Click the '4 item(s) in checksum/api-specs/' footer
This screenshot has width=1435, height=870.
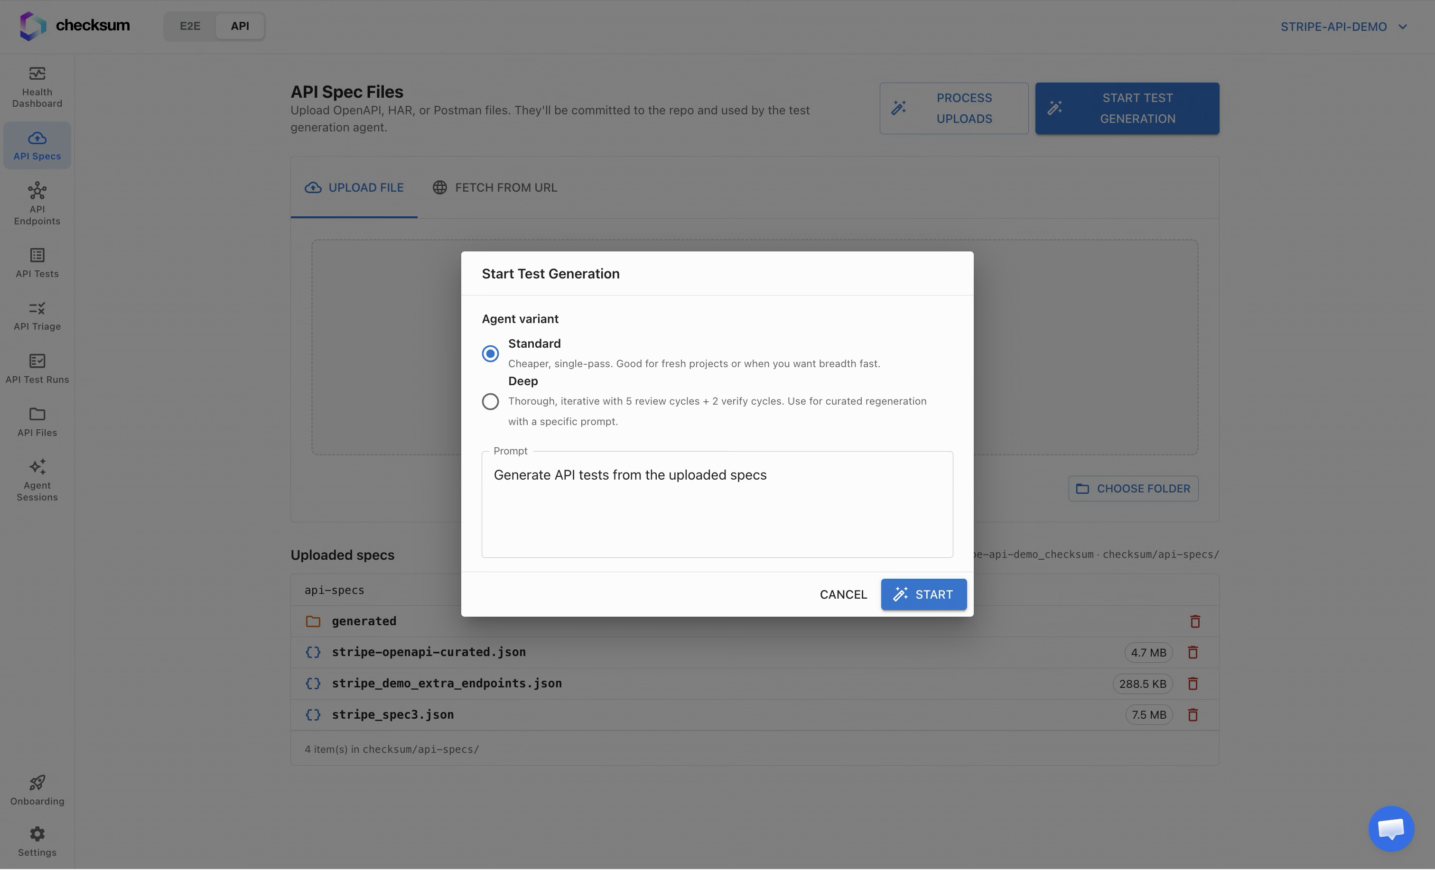tap(391, 750)
